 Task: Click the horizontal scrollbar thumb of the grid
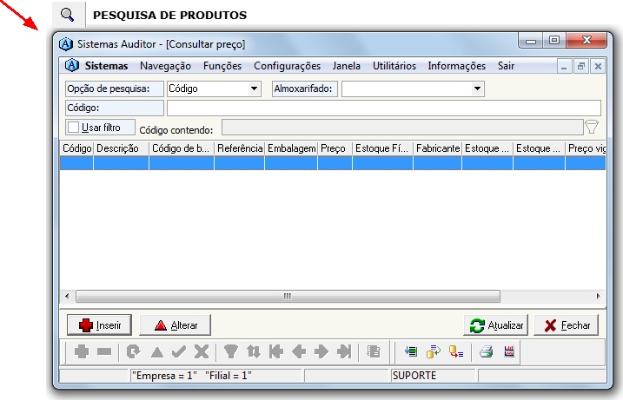288,296
